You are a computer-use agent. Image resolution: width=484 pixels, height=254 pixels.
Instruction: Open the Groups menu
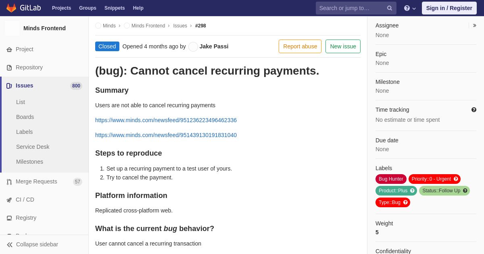88,8
